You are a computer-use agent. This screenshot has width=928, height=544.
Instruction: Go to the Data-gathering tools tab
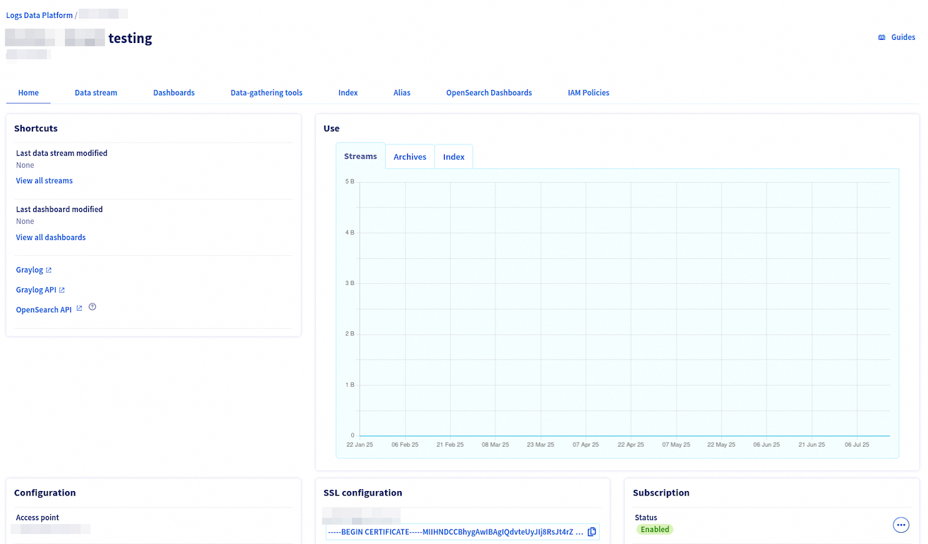tap(266, 93)
